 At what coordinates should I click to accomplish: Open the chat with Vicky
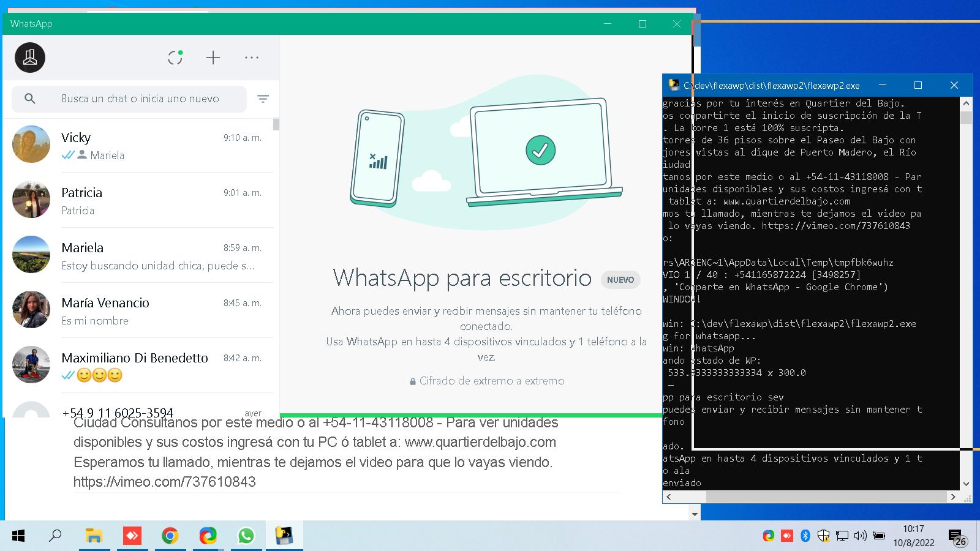(138, 146)
